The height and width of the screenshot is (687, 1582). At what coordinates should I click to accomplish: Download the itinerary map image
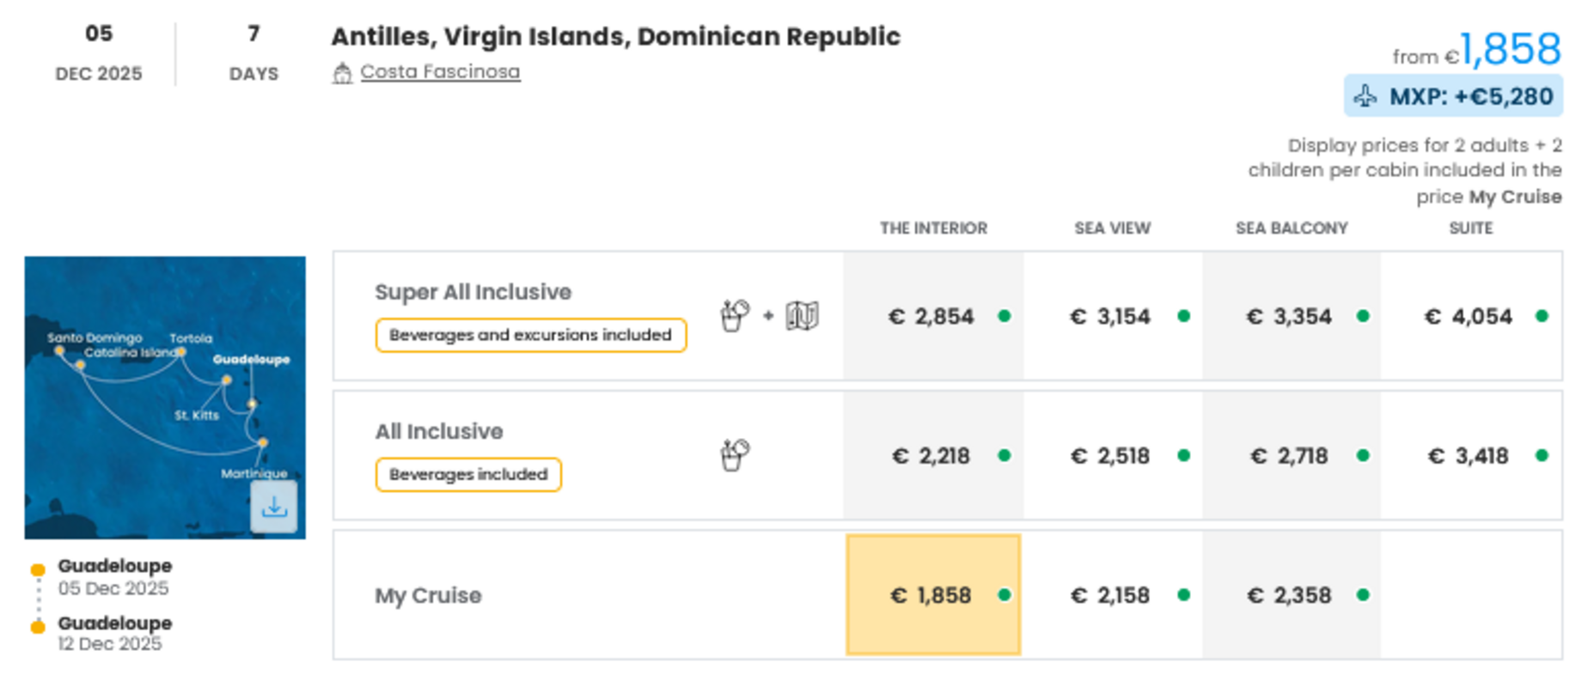coord(274,507)
